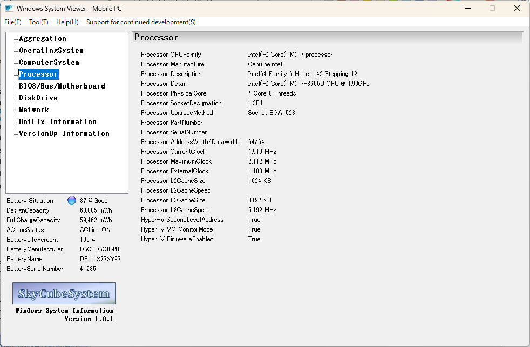Select Network tree item
Viewport: 530px width, 347px height.
coord(34,110)
